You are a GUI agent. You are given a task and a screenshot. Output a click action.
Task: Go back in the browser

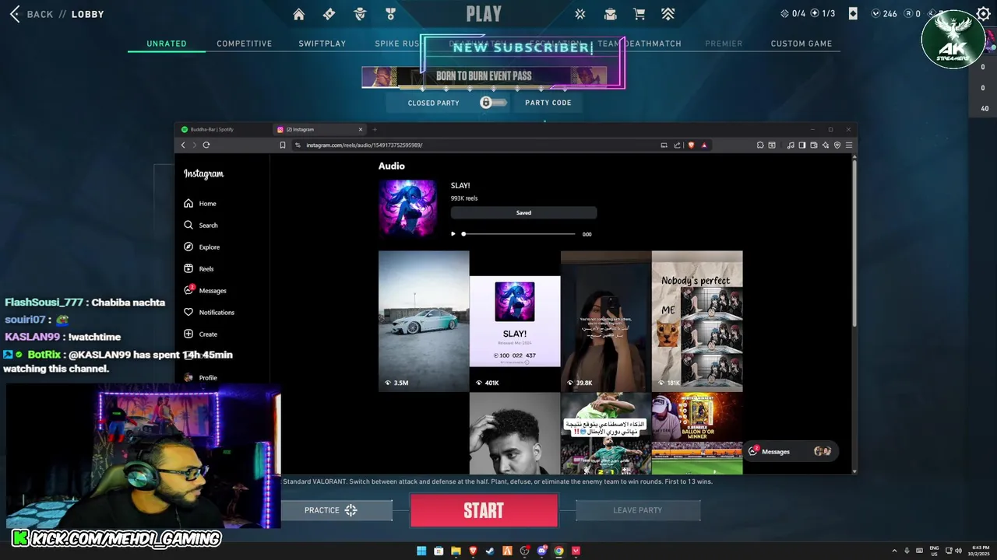tap(183, 145)
